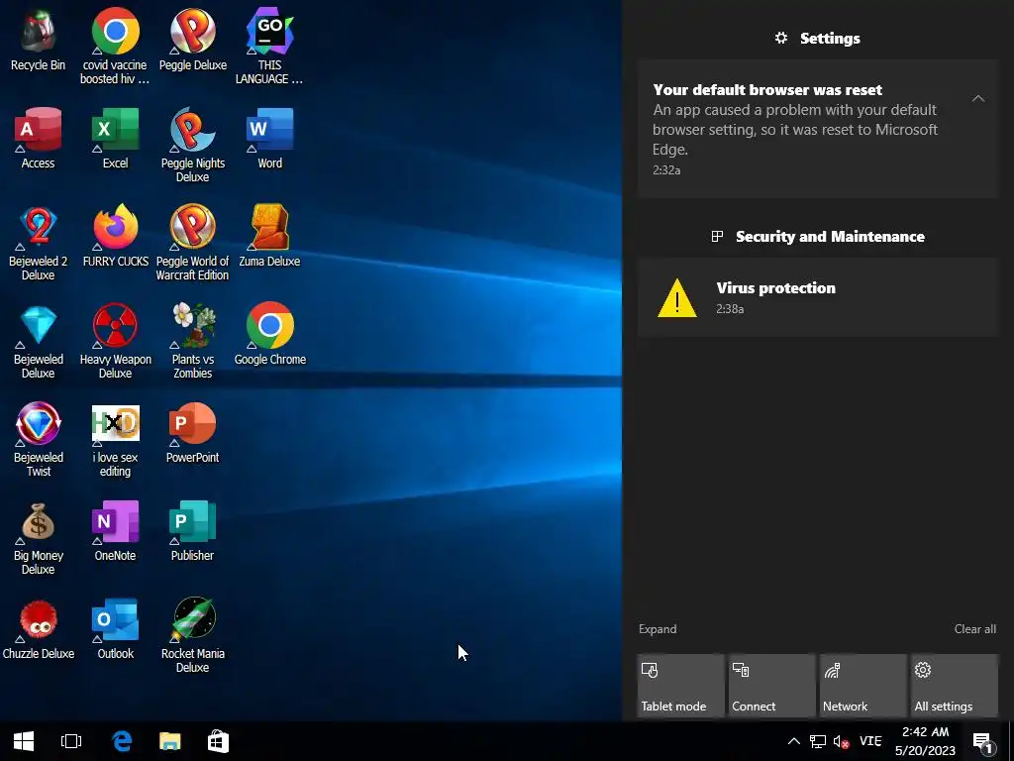Open Microsoft Edge on the taskbar
The height and width of the screenshot is (761, 1014).
pyautogui.click(x=122, y=741)
